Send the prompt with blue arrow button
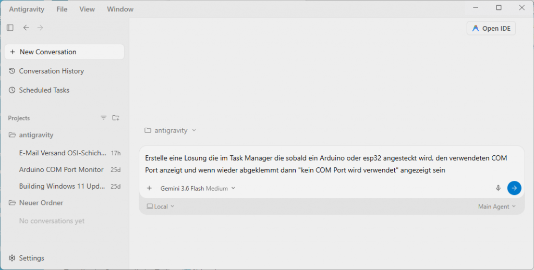The height and width of the screenshot is (270, 534). click(x=514, y=188)
